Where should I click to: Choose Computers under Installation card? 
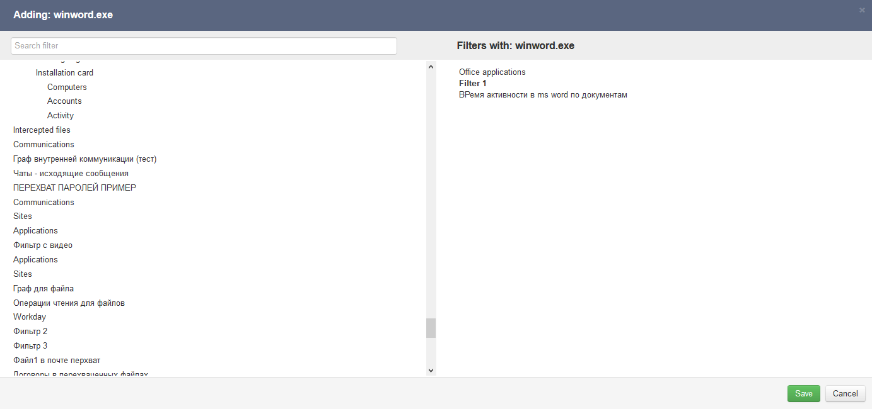tap(67, 87)
